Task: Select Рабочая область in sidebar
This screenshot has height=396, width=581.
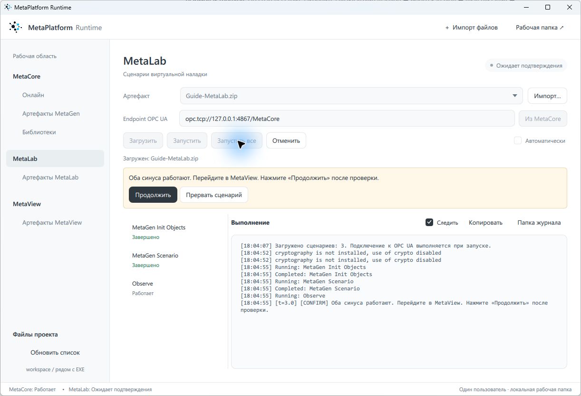Action: point(35,56)
